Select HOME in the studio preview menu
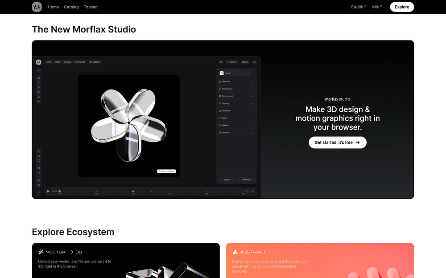The width and height of the screenshot is (446, 278). [49, 62]
